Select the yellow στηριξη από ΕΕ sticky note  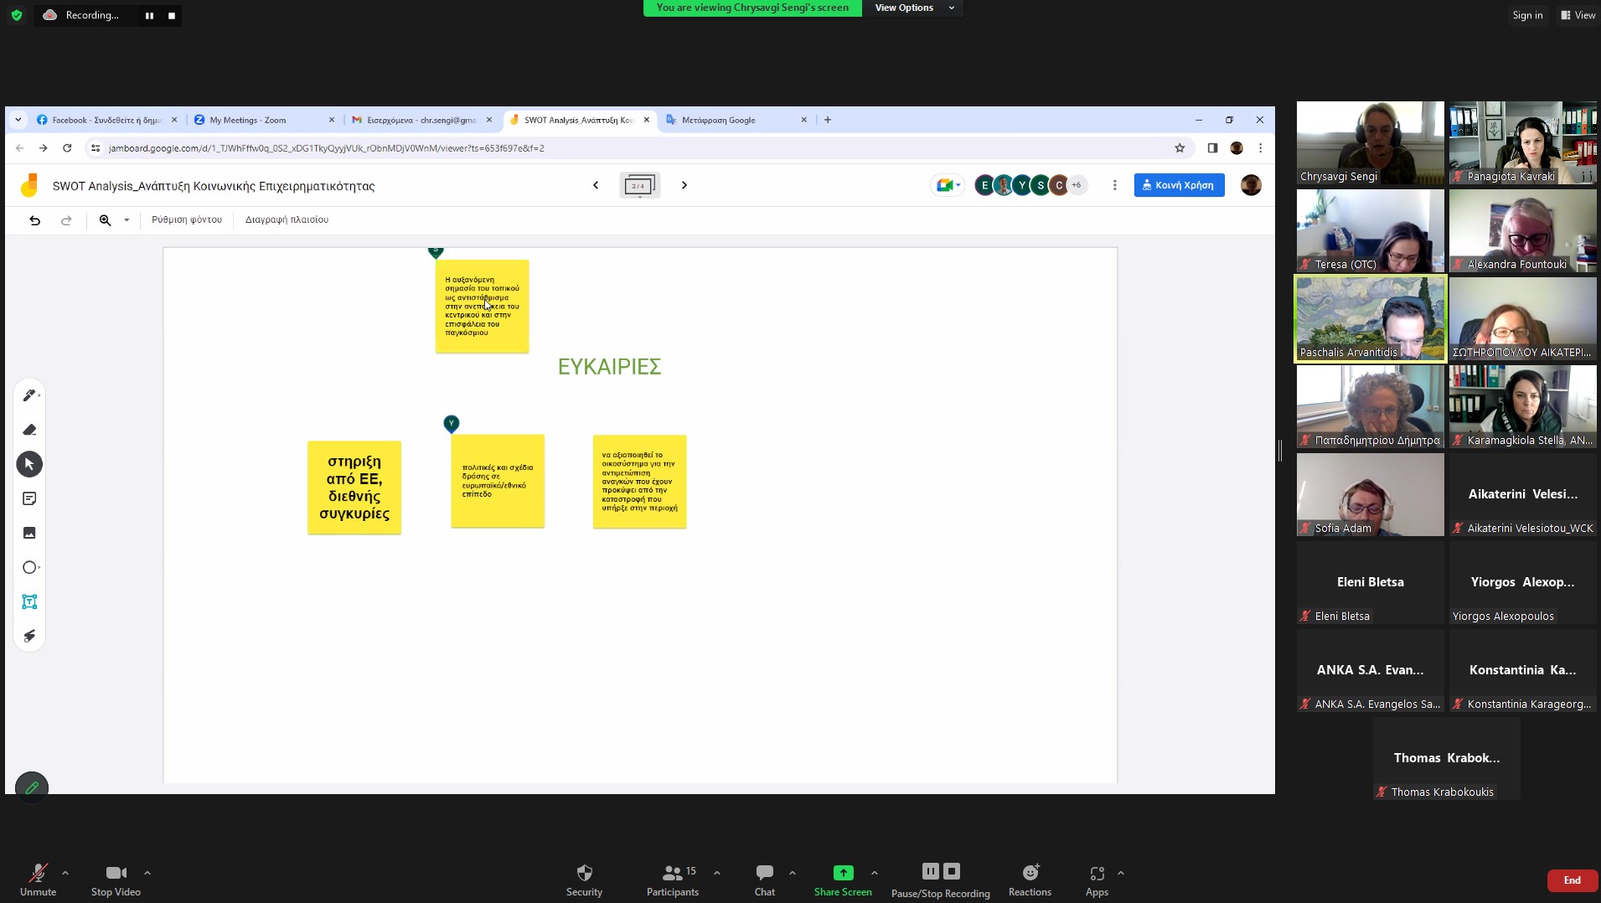(354, 488)
